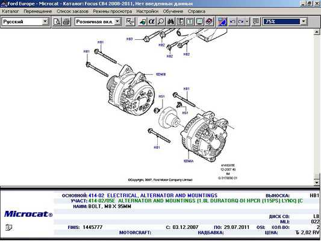Click the binoculars find icon
The image size is (321, 241).
tap(170, 21)
